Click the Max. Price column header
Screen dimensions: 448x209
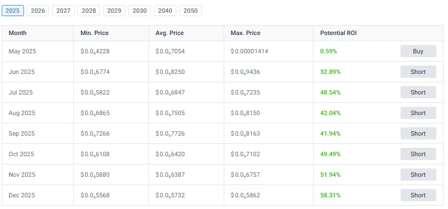[x=245, y=33]
